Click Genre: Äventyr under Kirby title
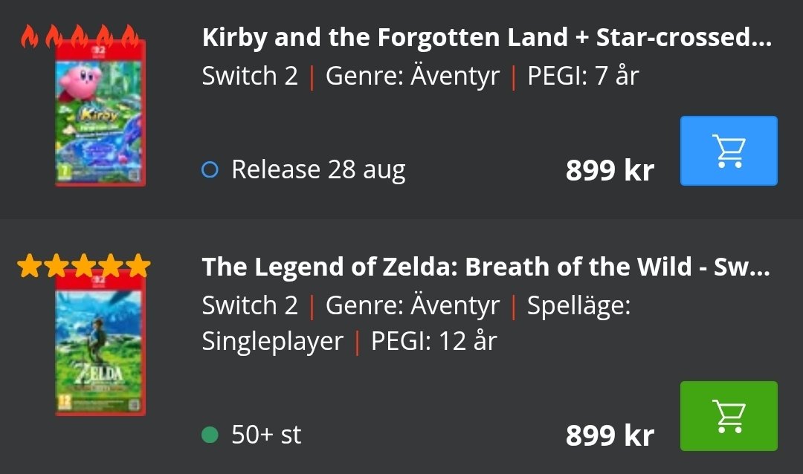Viewport: 803px width, 474px height. pyautogui.click(x=413, y=76)
